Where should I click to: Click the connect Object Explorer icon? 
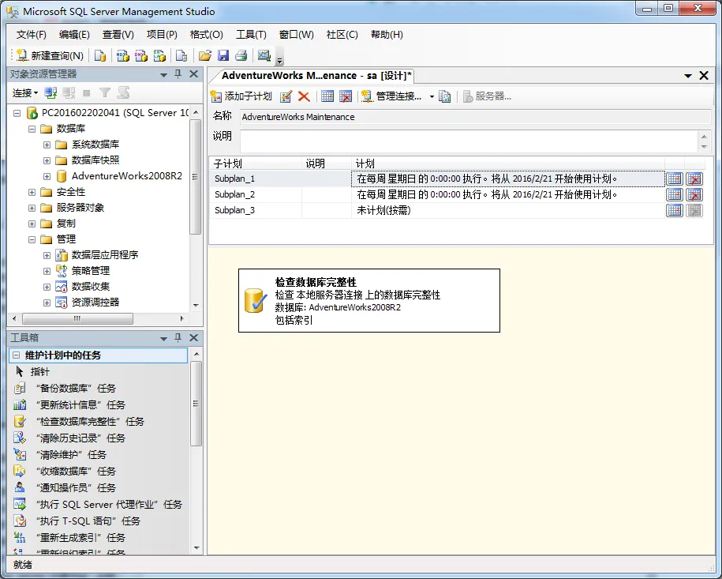[x=51, y=93]
